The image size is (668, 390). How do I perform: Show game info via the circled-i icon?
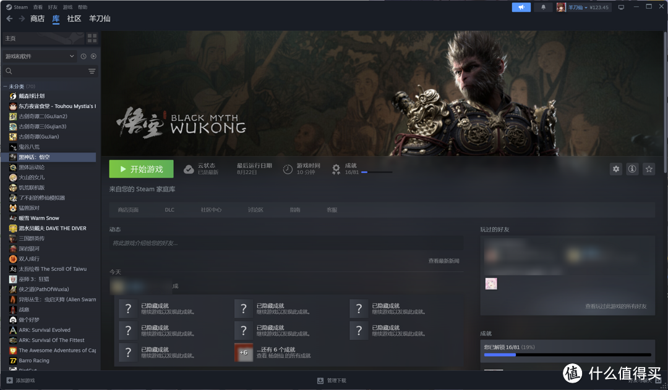point(632,168)
